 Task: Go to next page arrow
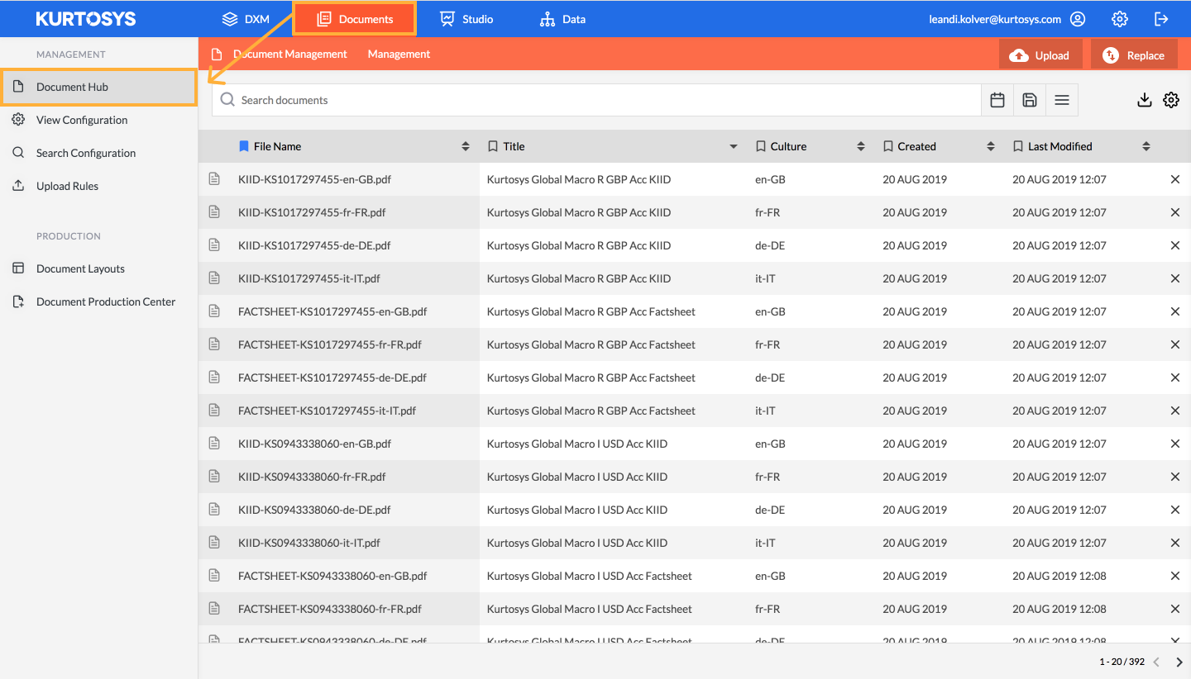click(1179, 662)
